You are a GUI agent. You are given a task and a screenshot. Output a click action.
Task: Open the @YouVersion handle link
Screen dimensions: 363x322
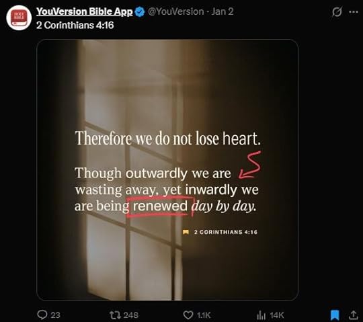click(175, 11)
